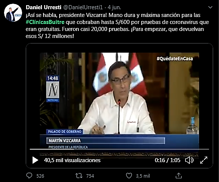Open the 4 jun. tweet timestamp

point(114,7)
